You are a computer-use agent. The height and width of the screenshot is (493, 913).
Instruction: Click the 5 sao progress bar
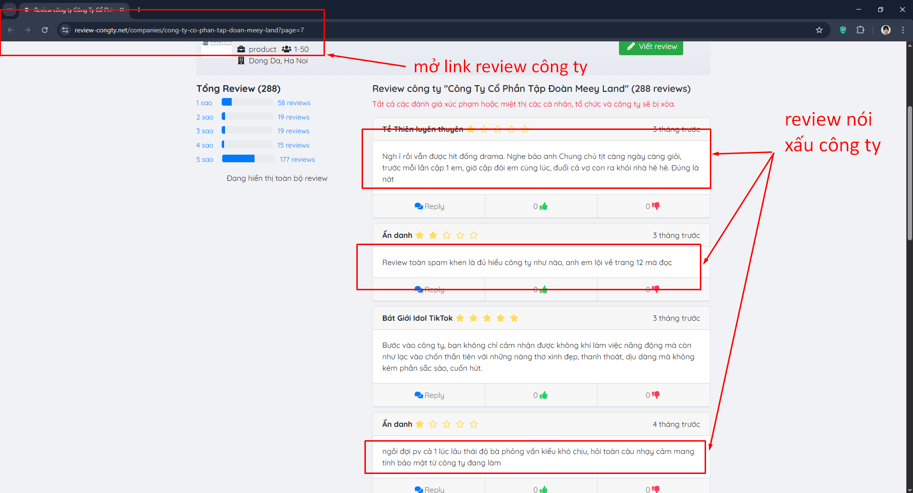click(248, 158)
